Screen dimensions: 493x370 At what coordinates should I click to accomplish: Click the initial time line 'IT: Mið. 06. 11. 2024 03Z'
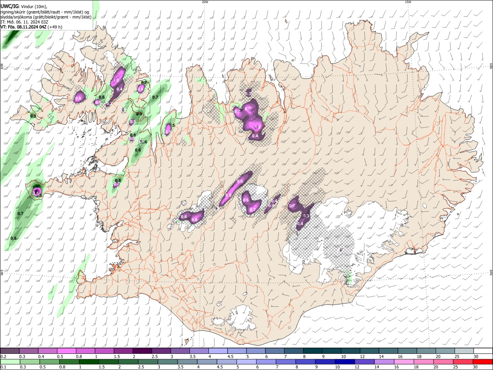(x=24, y=22)
